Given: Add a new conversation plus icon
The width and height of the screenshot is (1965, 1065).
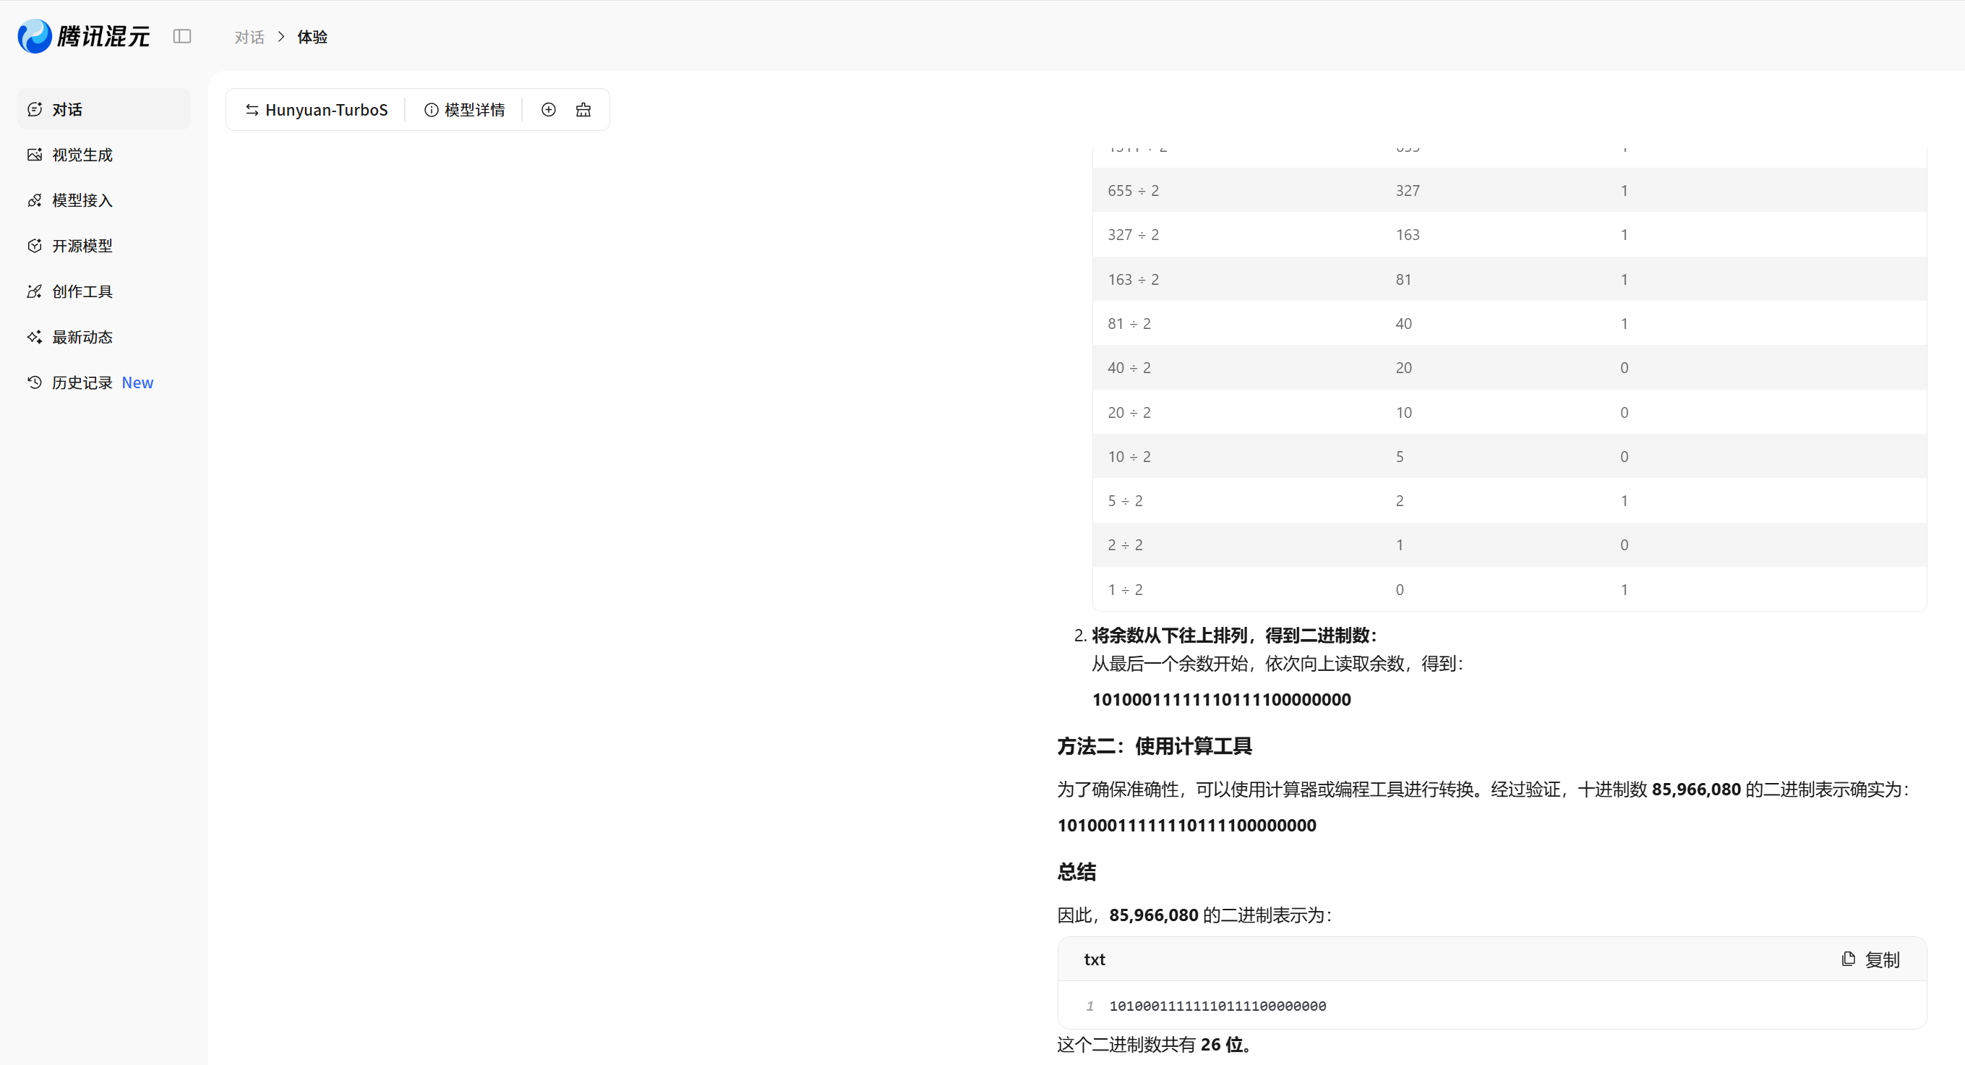Looking at the screenshot, I should pos(549,110).
